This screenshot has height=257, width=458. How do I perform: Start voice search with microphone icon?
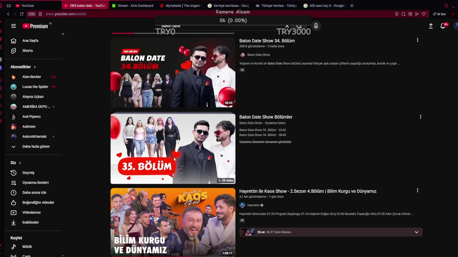[x=316, y=26]
